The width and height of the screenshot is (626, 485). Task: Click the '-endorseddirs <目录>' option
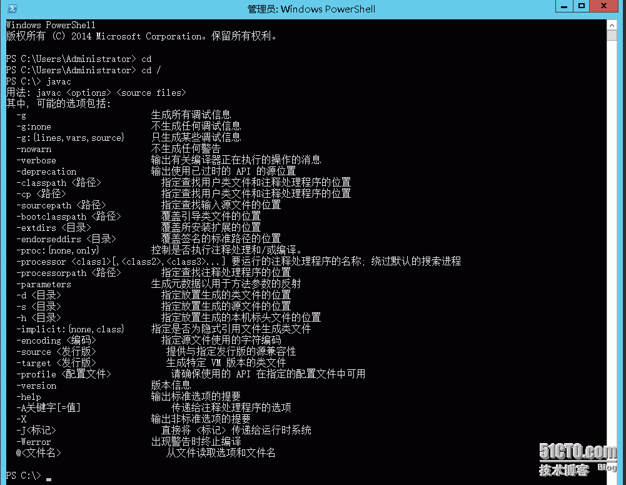point(66,239)
